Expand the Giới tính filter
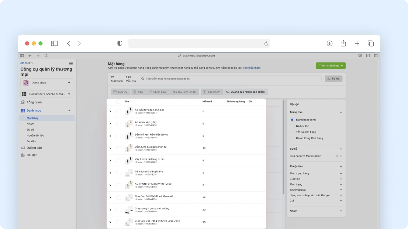 pos(341,179)
